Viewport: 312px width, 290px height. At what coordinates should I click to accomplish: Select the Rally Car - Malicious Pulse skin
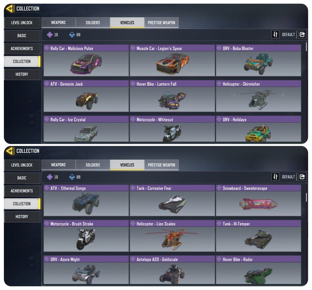tap(86, 60)
